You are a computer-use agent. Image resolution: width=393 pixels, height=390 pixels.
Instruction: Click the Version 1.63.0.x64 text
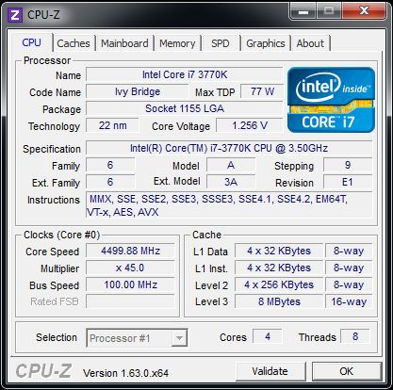click(x=125, y=373)
